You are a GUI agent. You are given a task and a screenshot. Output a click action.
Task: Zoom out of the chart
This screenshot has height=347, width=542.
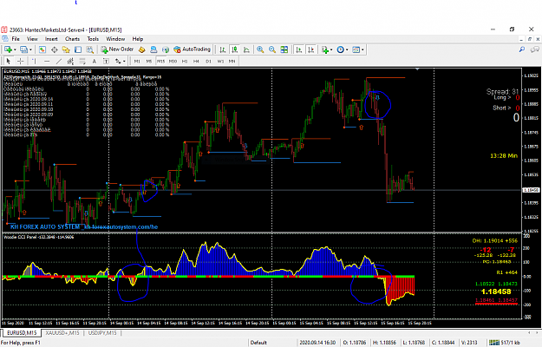click(272, 49)
